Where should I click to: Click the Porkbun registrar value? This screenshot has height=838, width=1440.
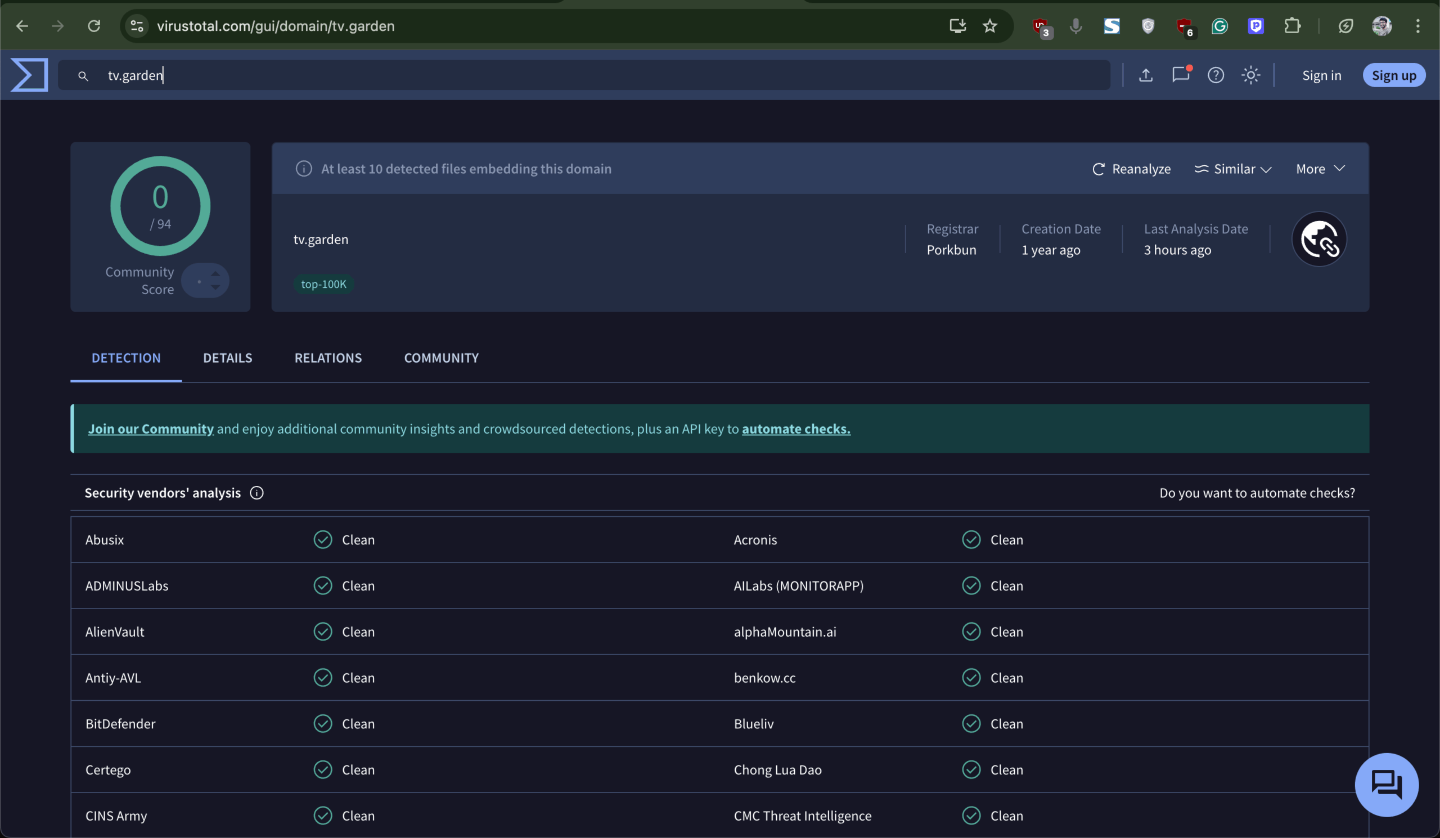[951, 250]
